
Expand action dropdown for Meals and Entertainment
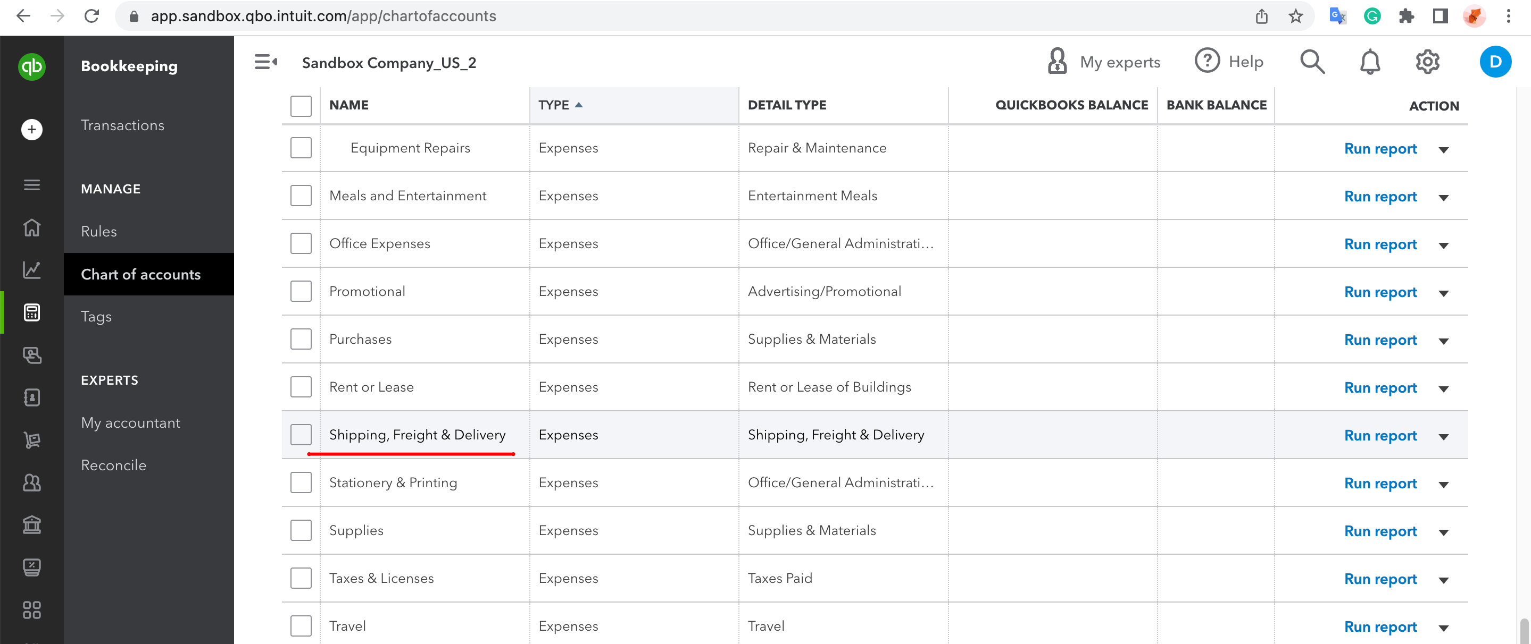pos(1443,198)
